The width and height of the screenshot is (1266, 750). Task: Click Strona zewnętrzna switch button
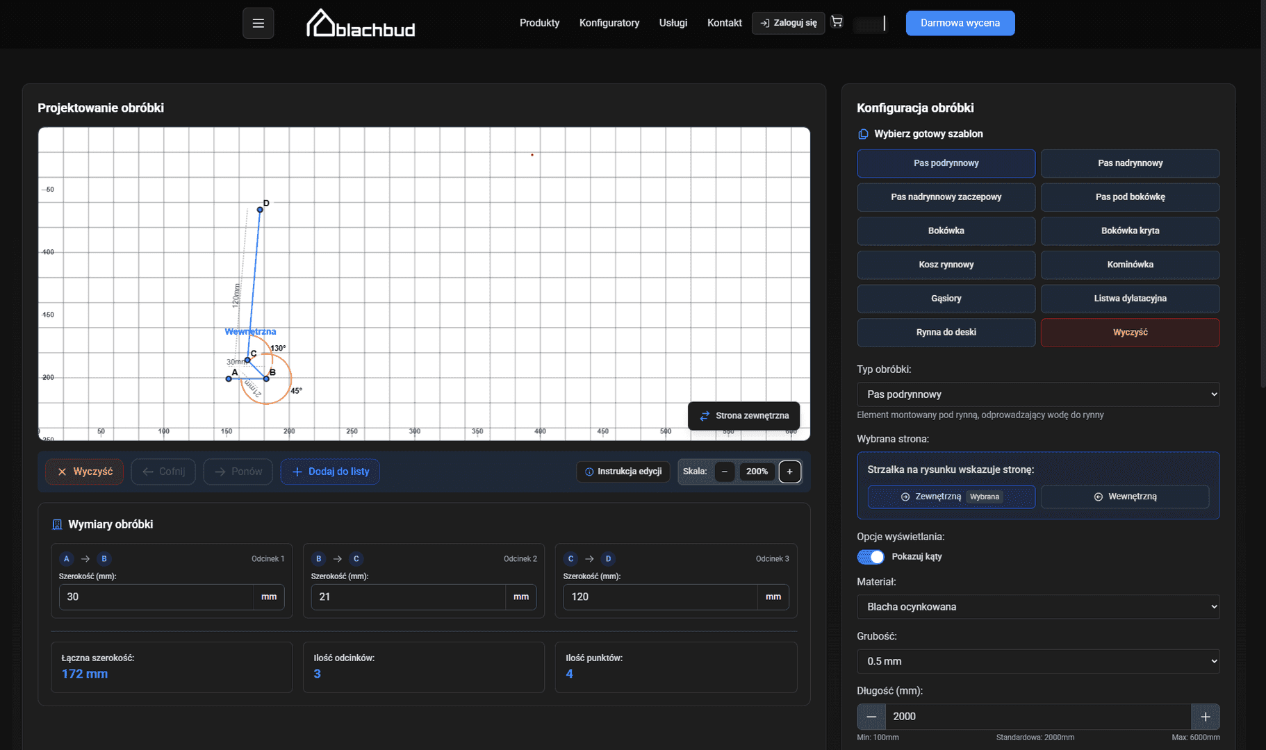point(743,416)
